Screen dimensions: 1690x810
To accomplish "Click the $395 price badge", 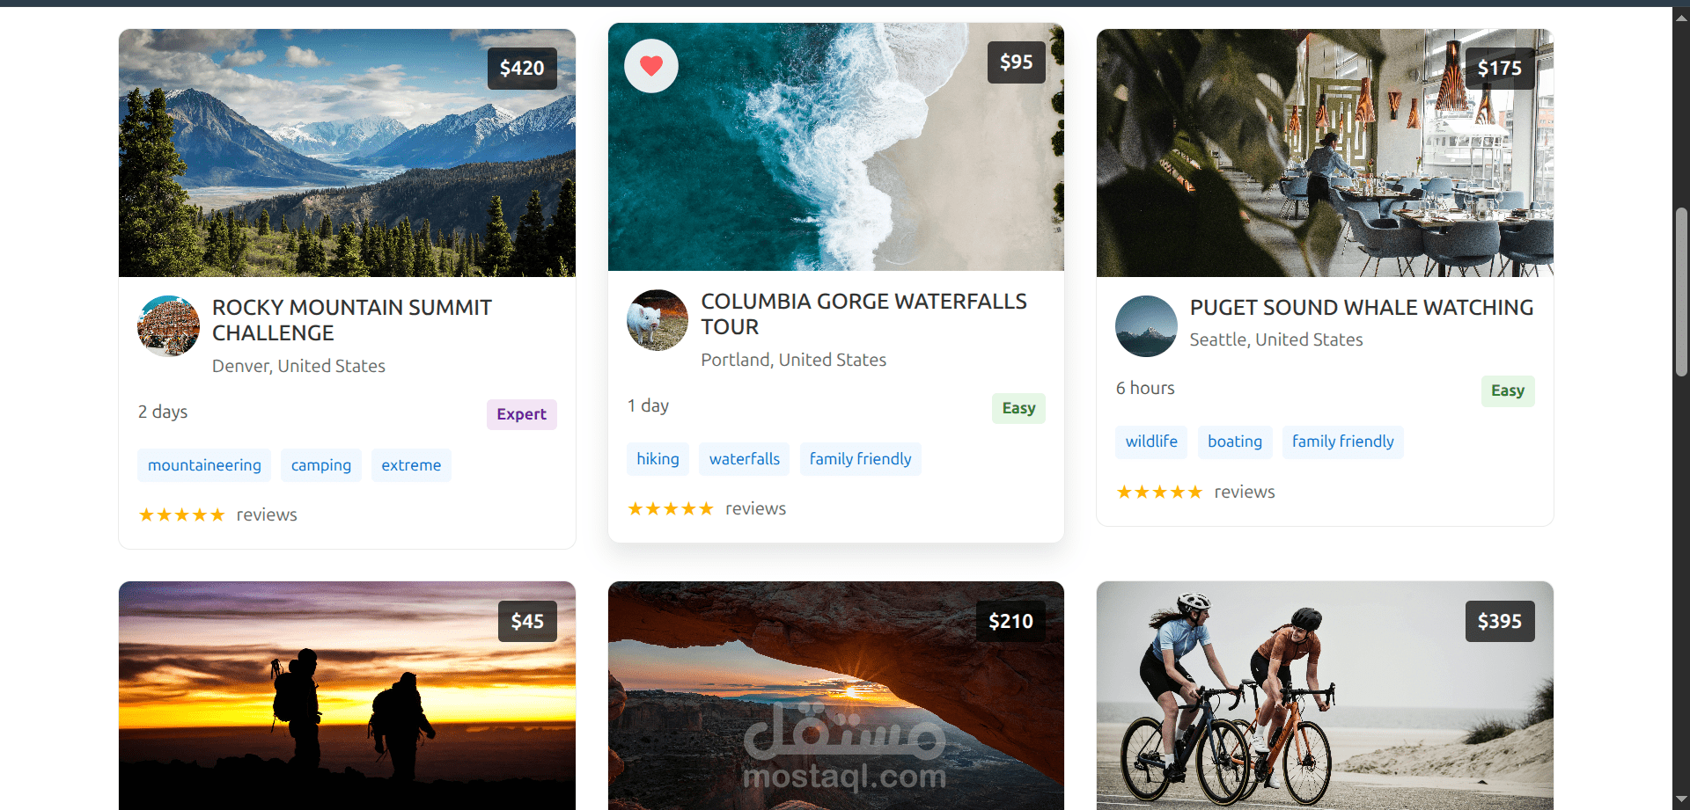I will pos(1500,621).
